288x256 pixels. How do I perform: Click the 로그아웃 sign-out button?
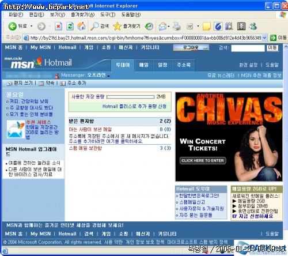(x=191, y=47)
